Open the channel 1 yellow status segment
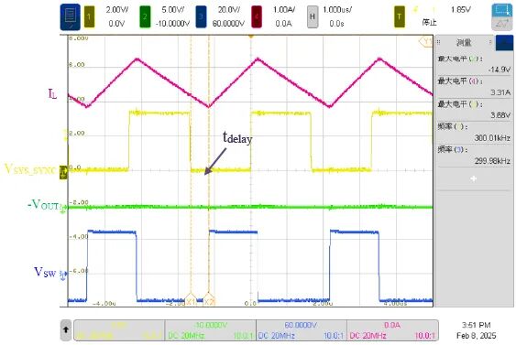The height and width of the screenshot is (345, 516). [119, 330]
